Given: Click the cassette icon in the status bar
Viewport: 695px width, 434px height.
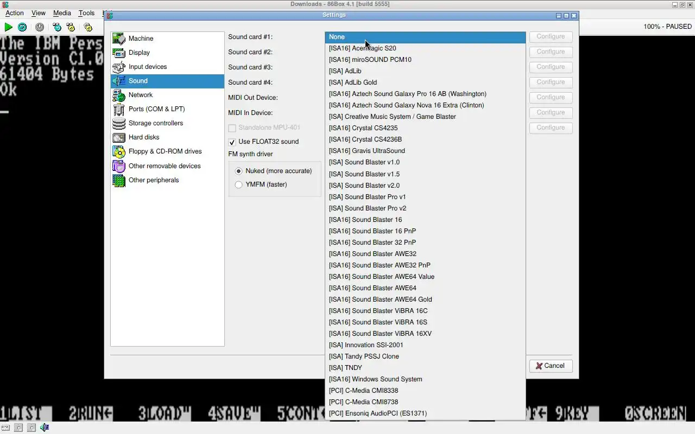Looking at the screenshot, I should 5,427.
